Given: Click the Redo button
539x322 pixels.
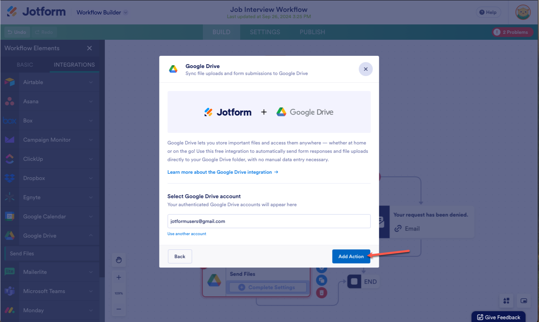Looking at the screenshot, I should coord(44,32).
